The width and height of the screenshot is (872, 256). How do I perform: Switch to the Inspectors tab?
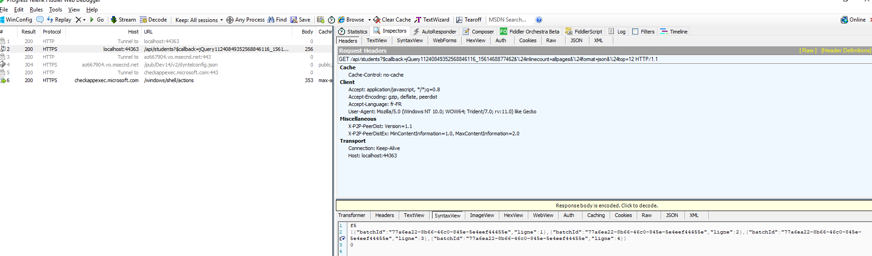(390, 31)
